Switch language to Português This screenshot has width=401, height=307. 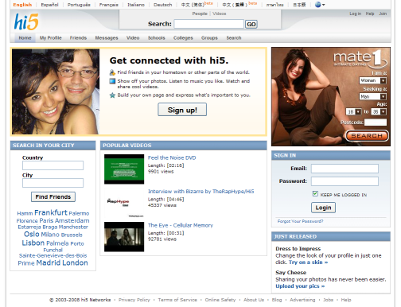79,5
